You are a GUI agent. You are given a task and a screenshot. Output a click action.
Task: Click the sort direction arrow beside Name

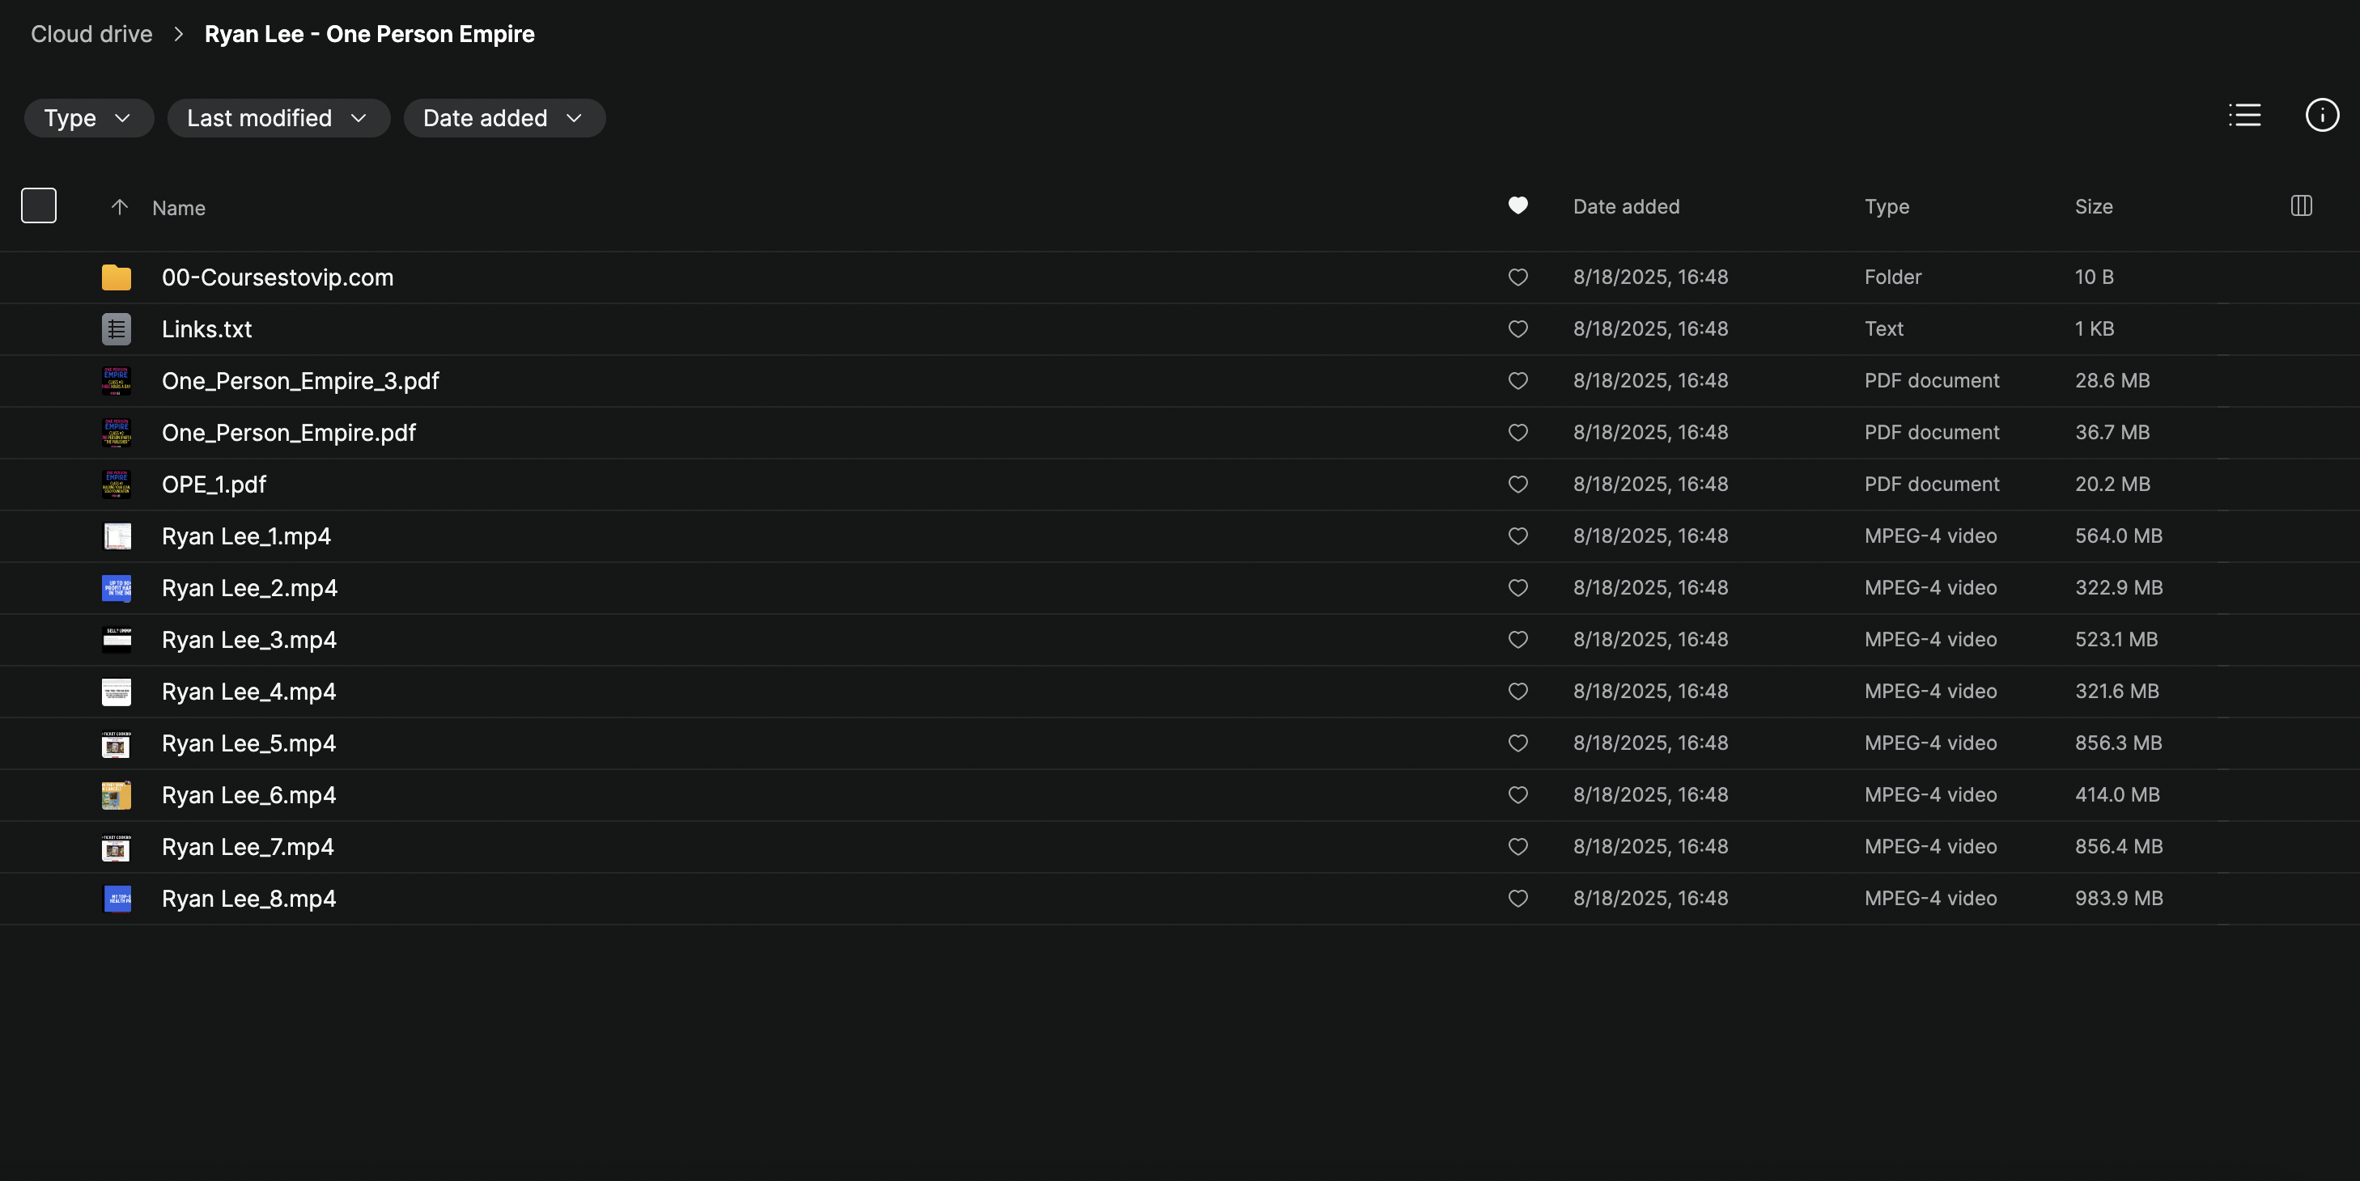(x=119, y=207)
